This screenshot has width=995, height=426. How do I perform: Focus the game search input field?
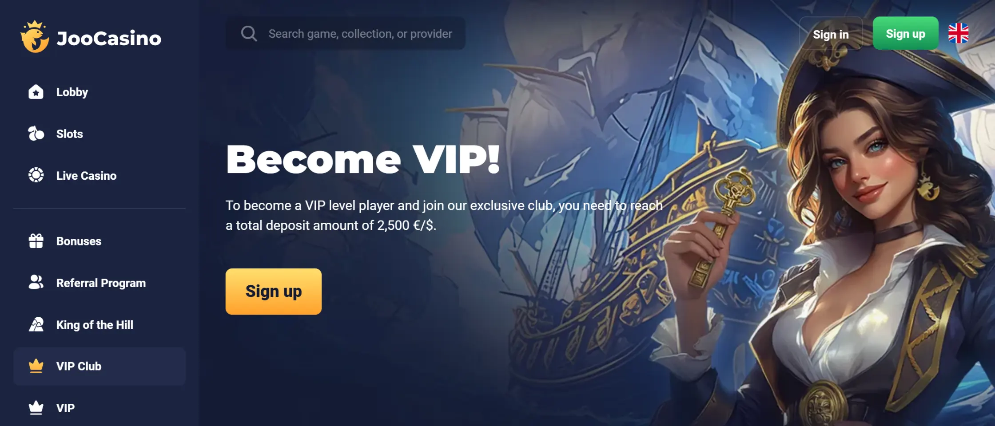pyautogui.click(x=346, y=33)
